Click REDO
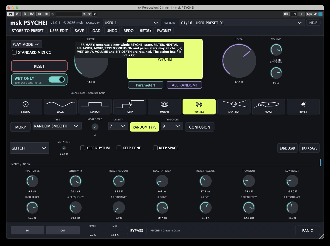The image size is (330, 246). [x=129, y=31]
